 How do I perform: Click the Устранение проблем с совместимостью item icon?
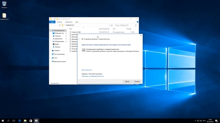(x=84, y=50)
